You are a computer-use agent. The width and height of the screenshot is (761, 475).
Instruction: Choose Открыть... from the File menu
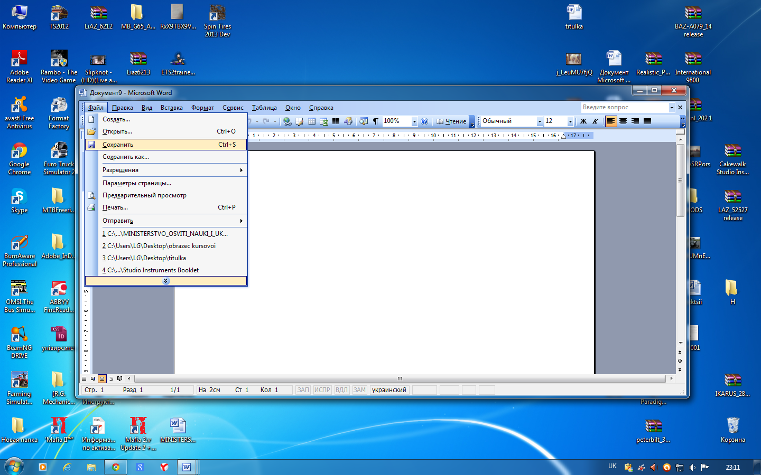pyautogui.click(x=166, y=131)
